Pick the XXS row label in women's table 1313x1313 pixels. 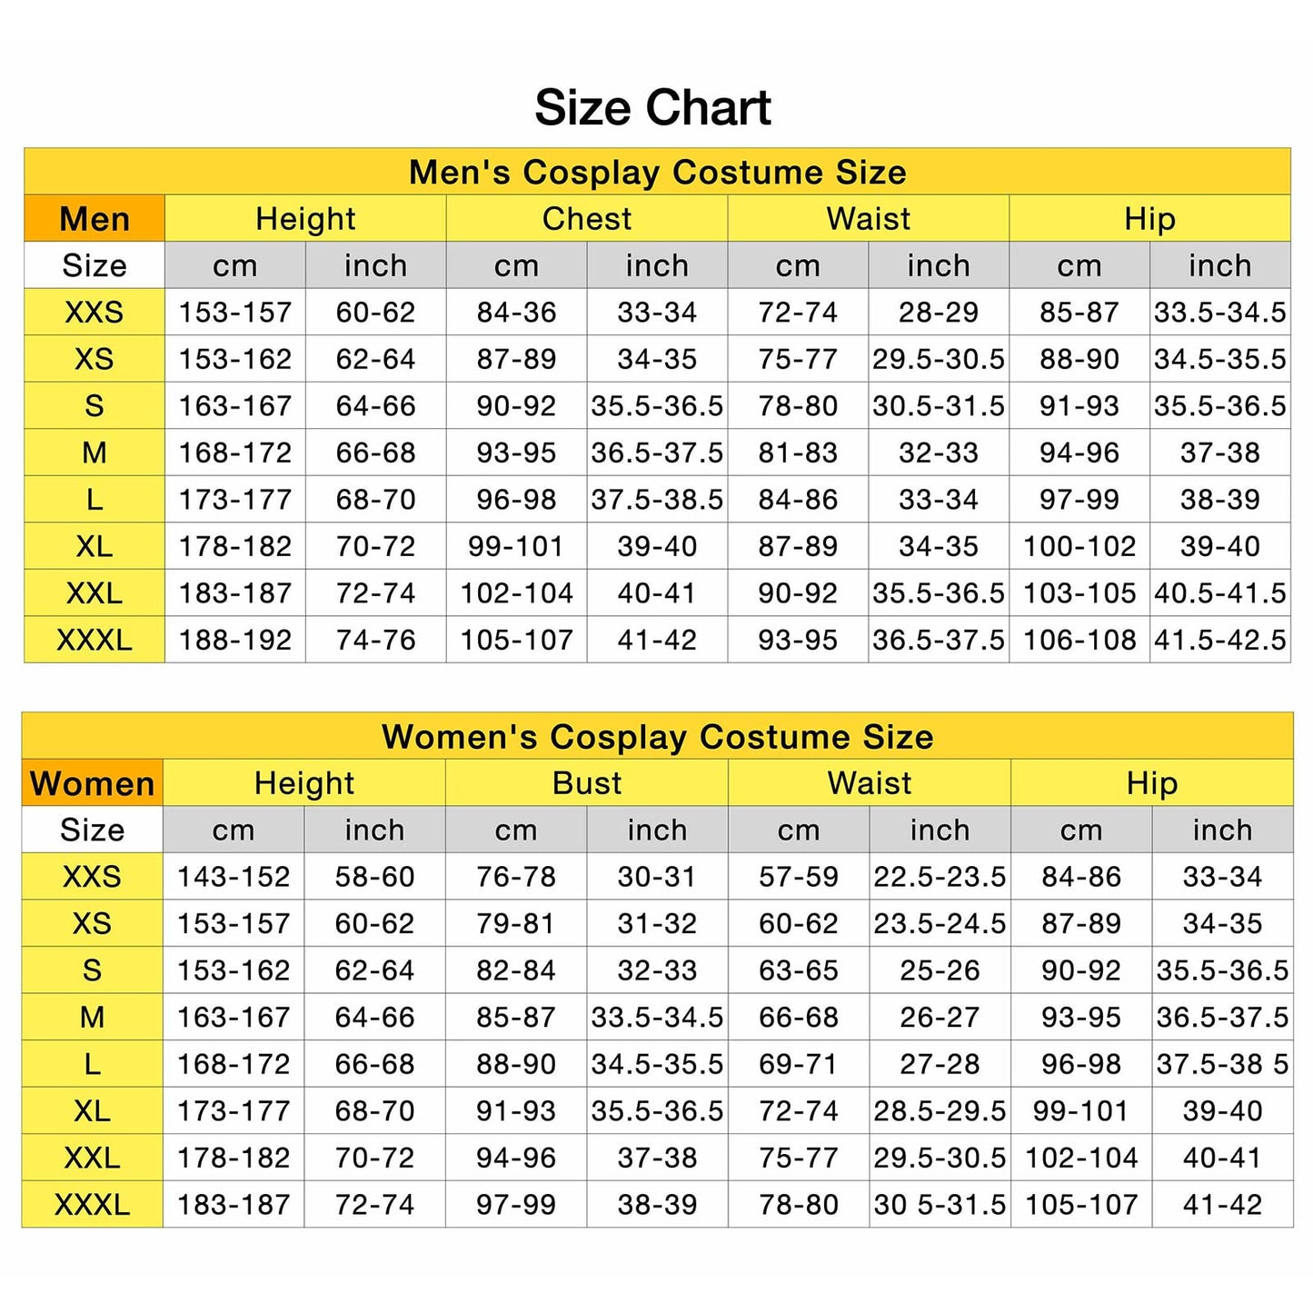click(x=92, y=877)
